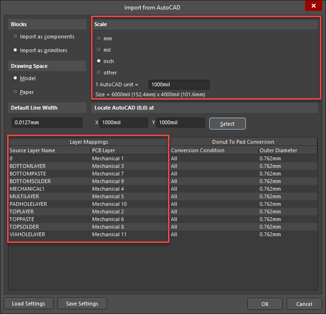The image size is (326, 314).
Task: Click Outer Diameter column header
Action: click(288, 150)
